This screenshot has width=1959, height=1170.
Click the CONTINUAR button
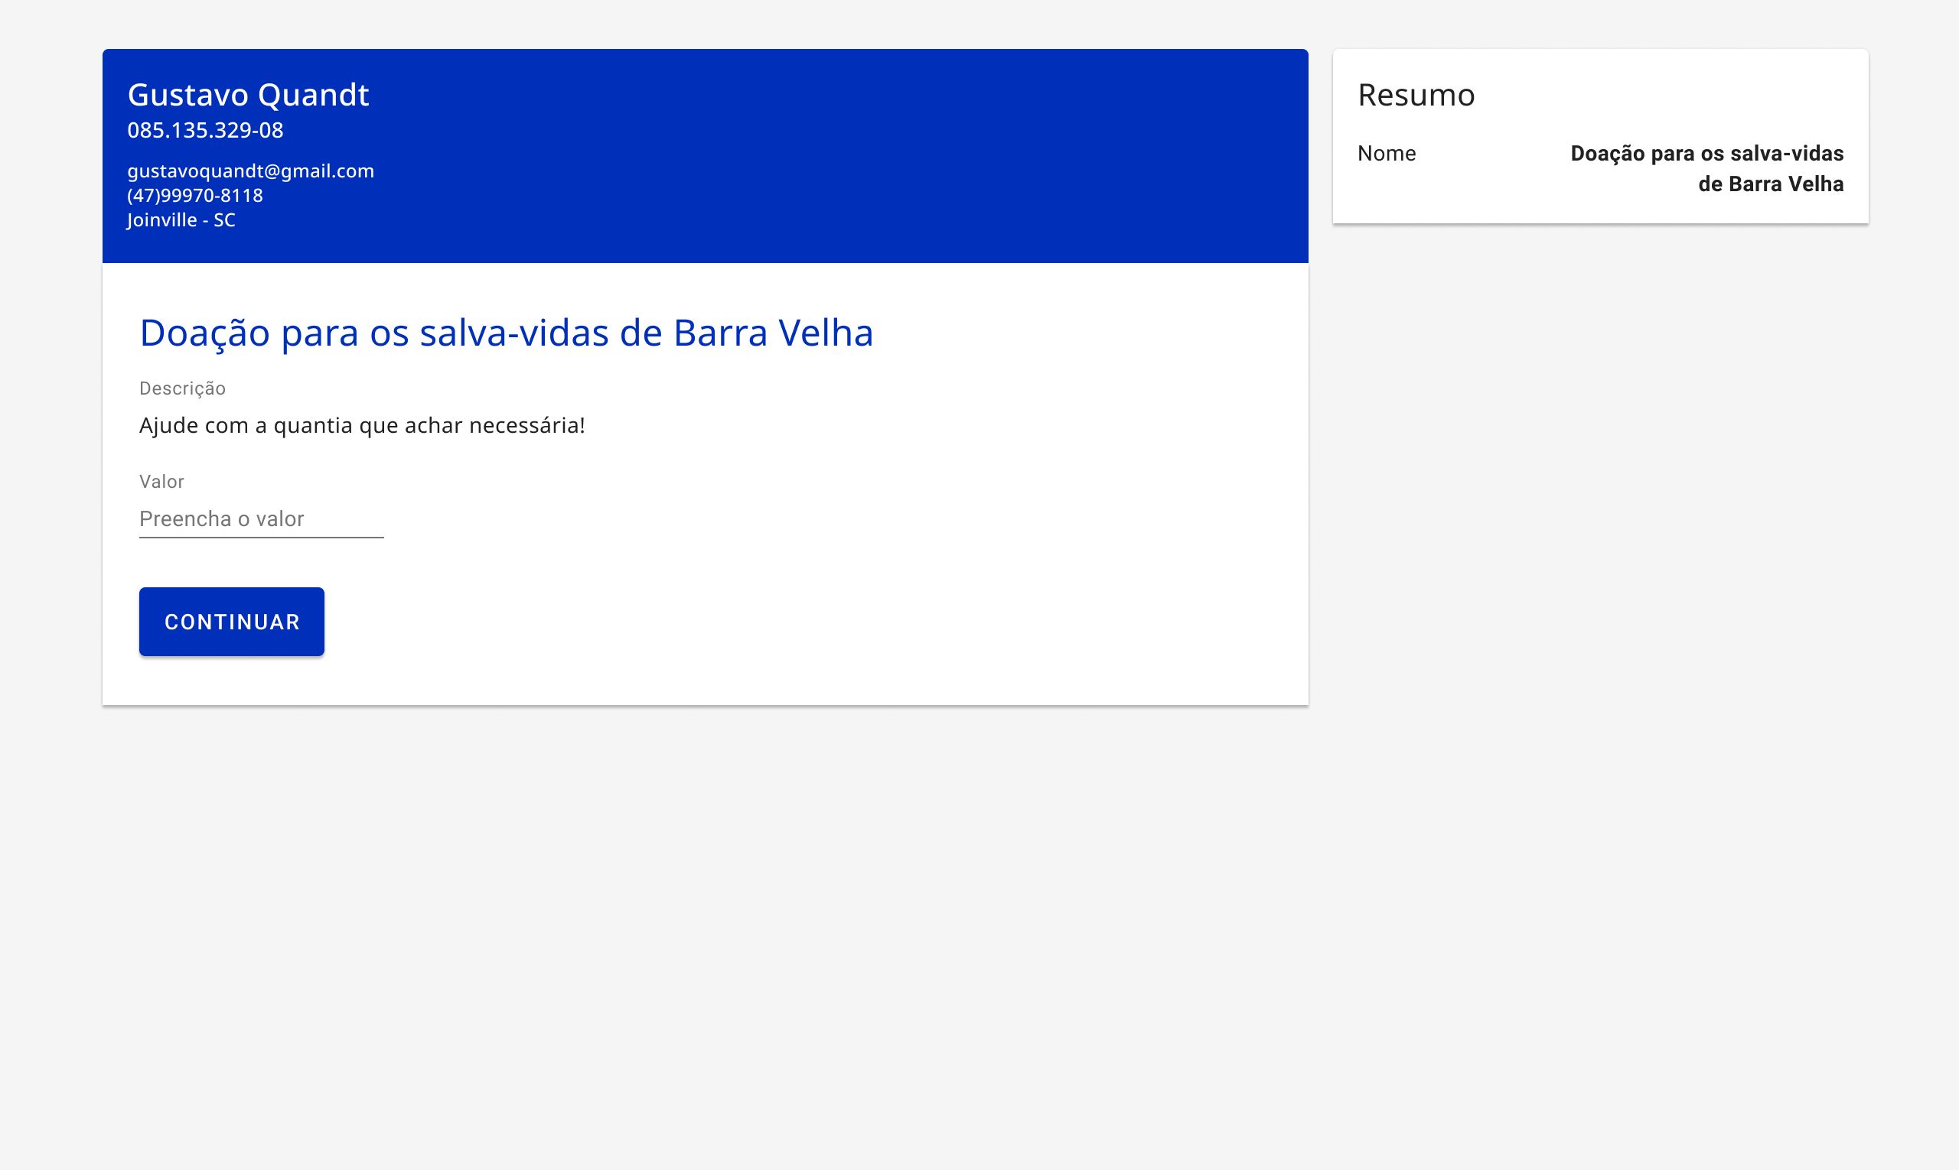point(231,621)
